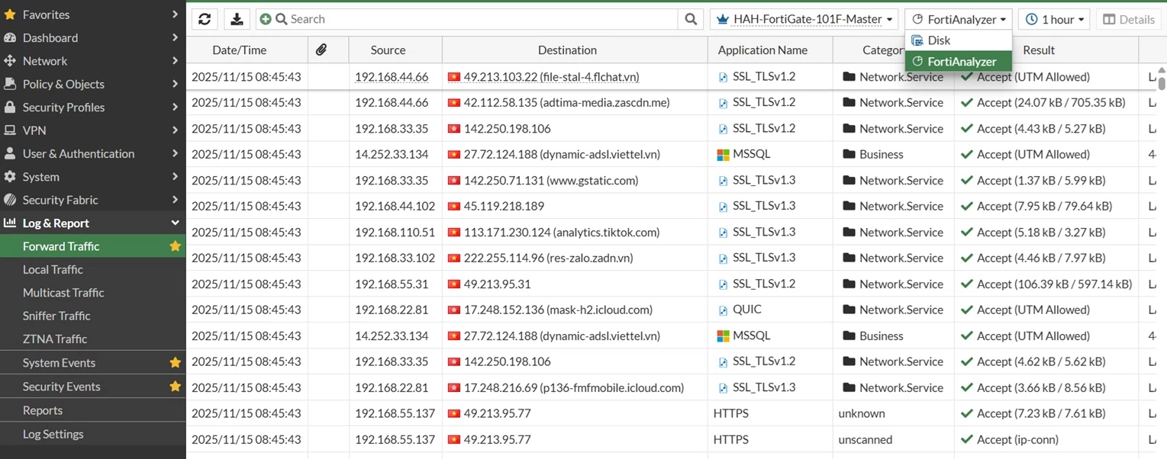Collapse the Log & Report menu chevron
The height and width of the screenshot is (459, 1167).
click(175, 223)
